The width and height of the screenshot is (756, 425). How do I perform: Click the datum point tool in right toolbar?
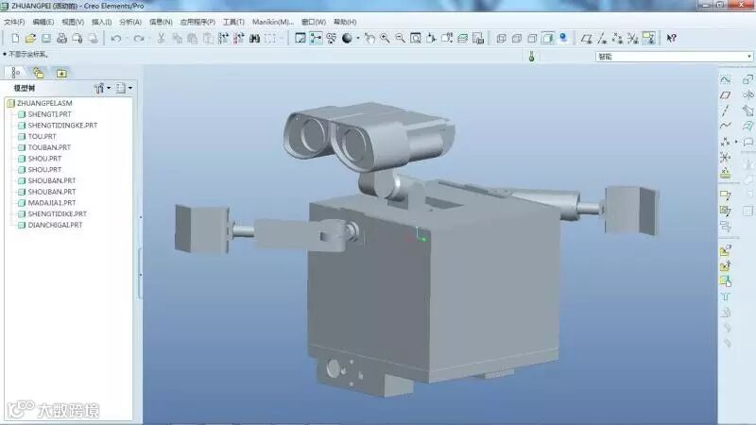pyautogui.click(x=725, y=142)
